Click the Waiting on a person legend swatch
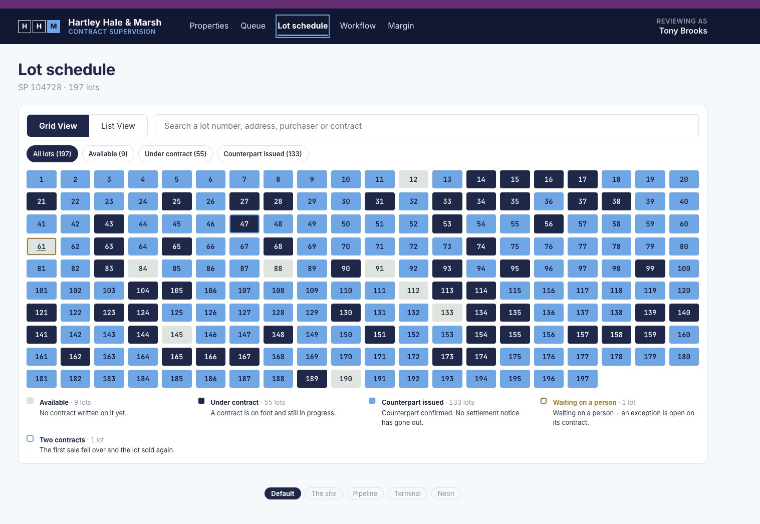This screenshot has width=760, height=524. pyautogui.click(x=544, y=401)
